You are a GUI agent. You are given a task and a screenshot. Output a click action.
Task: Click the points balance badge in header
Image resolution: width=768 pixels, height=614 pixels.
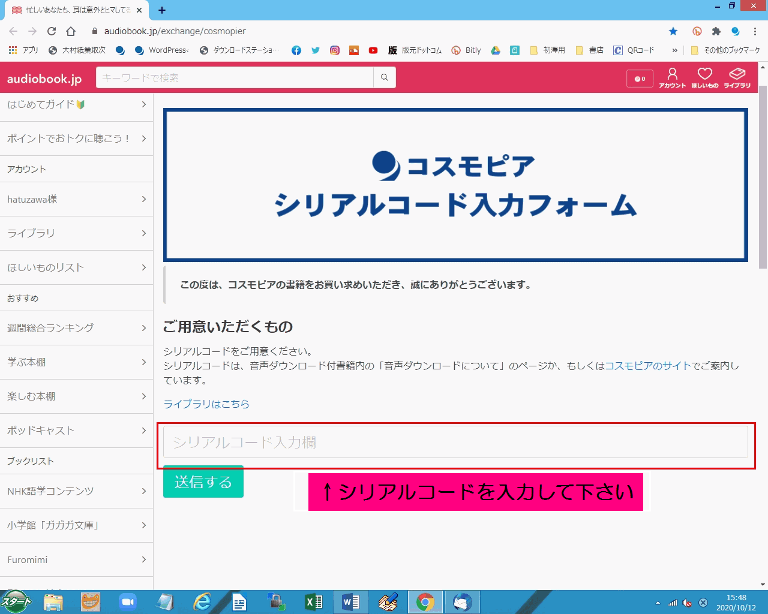point(640,79)
